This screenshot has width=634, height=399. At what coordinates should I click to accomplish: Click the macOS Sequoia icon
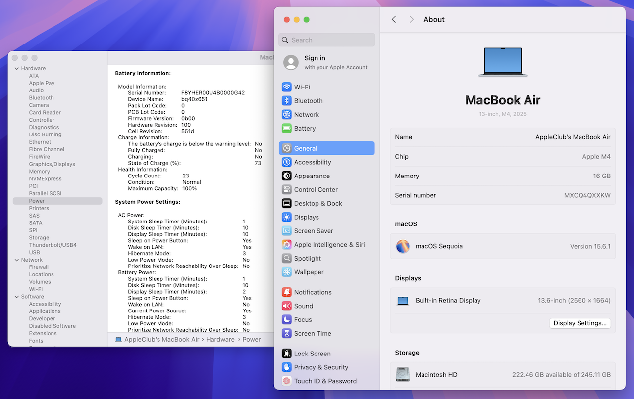coord(403,246)
